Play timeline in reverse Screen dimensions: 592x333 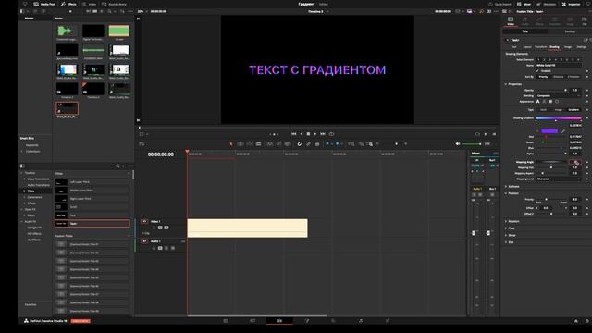[x=301, y=134]
